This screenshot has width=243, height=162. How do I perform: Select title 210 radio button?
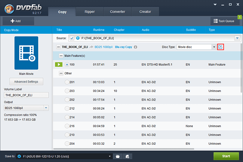pos(67,135)
